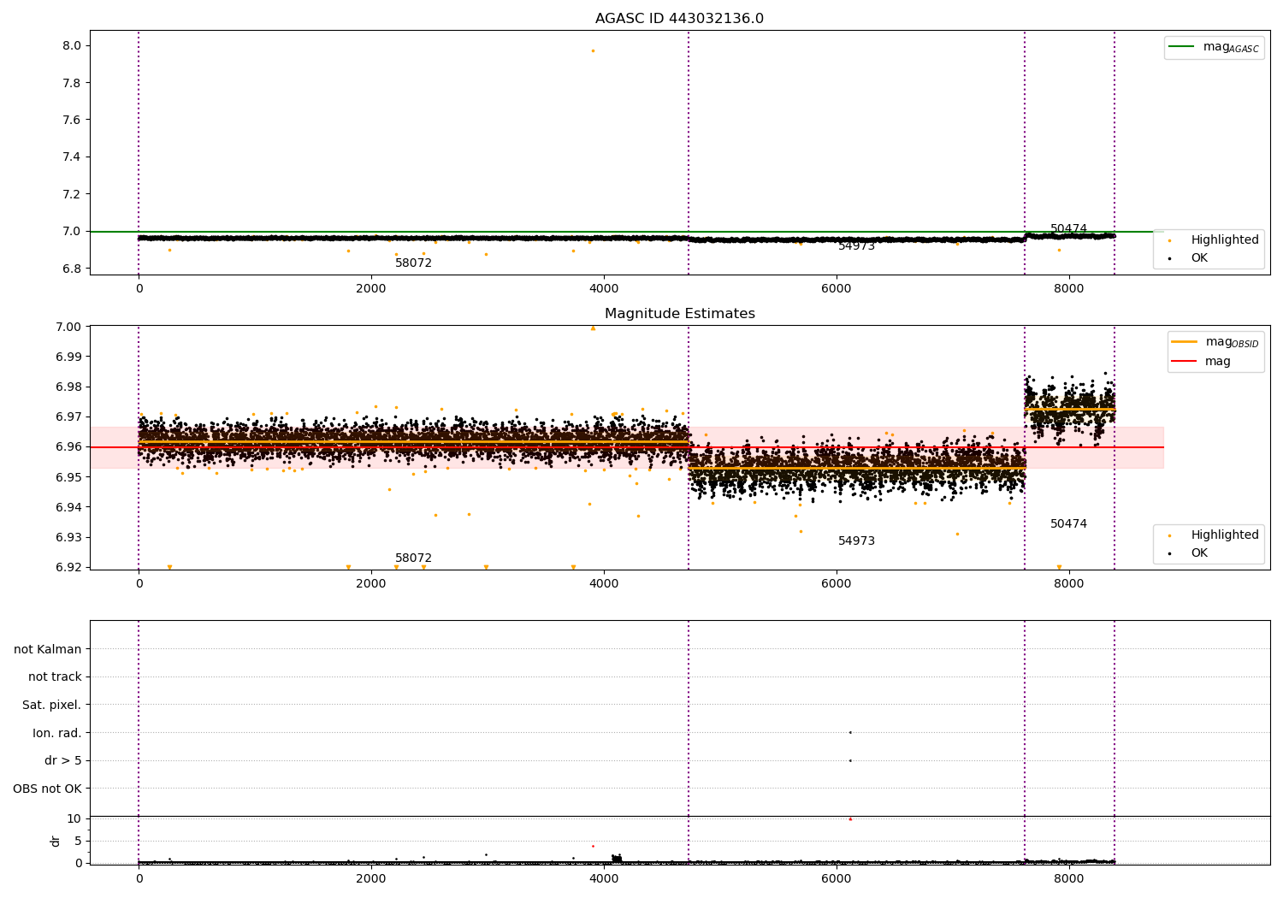Click the 'Ion. rad.' flagged data point
The width and height of the screenshot is (1283, 898).
(x=849, y=732)
